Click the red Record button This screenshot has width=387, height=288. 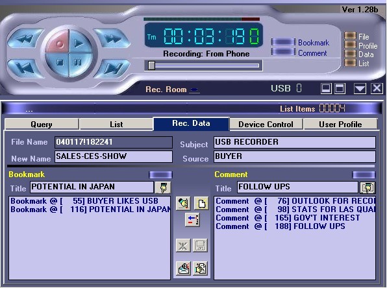[58, 42]
